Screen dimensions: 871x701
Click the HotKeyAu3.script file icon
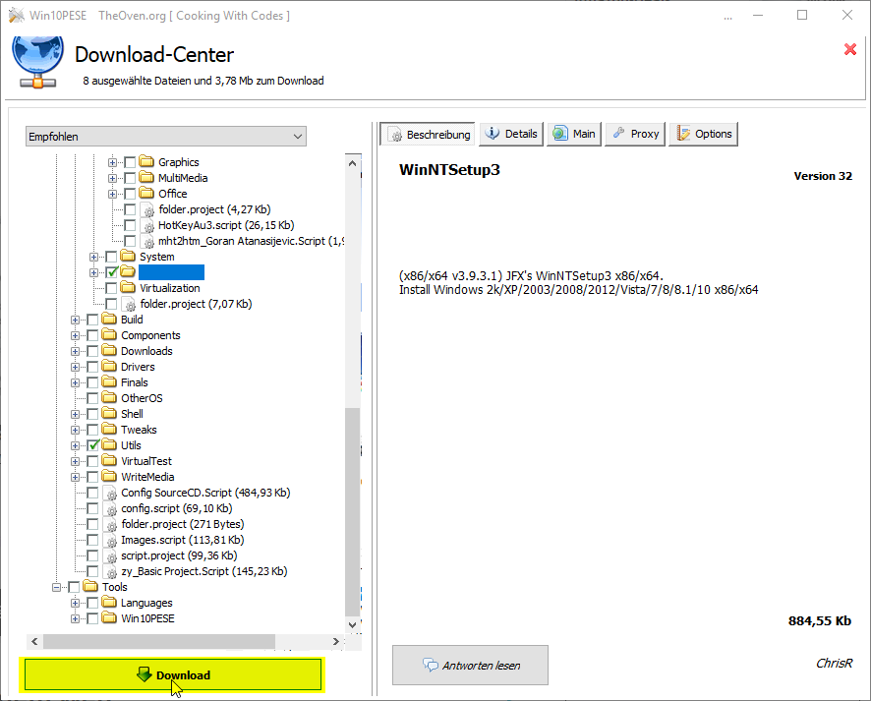click(148, 225)
